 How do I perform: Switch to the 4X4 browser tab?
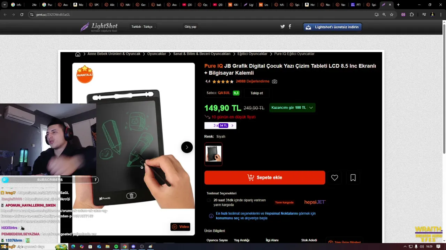(233, 5)
